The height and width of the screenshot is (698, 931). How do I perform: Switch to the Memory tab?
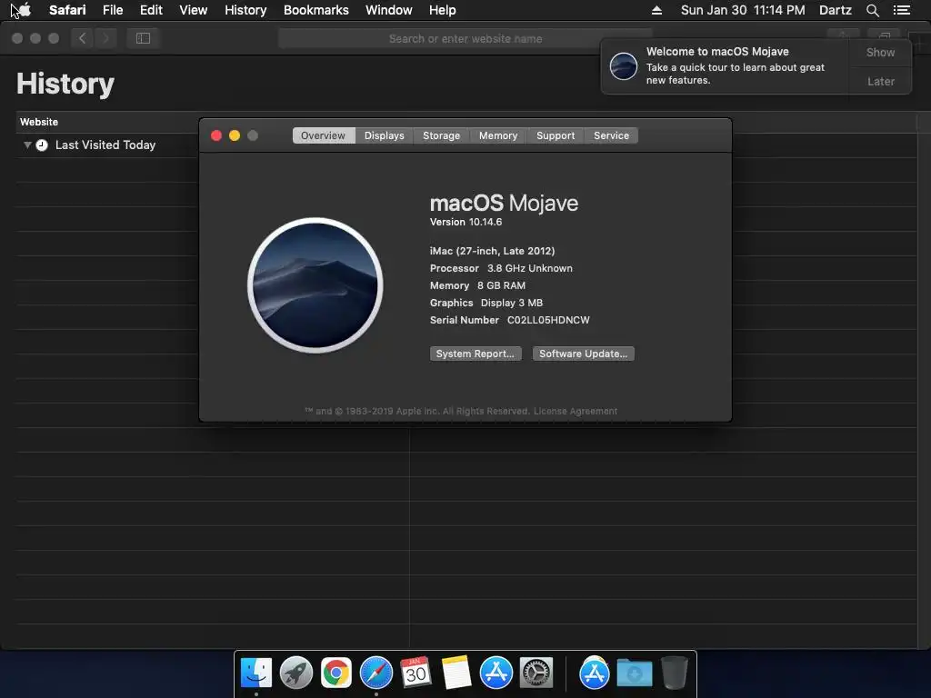coord(498,135)
